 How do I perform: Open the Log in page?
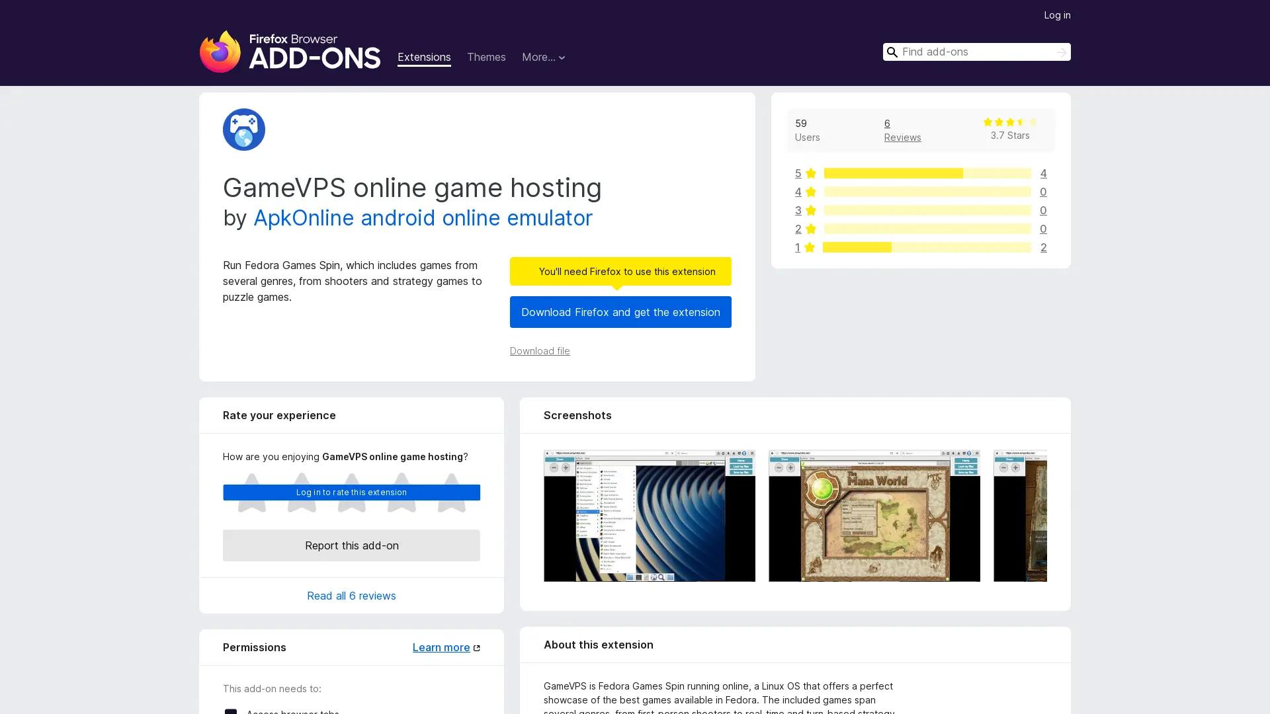pos(1056,15)
